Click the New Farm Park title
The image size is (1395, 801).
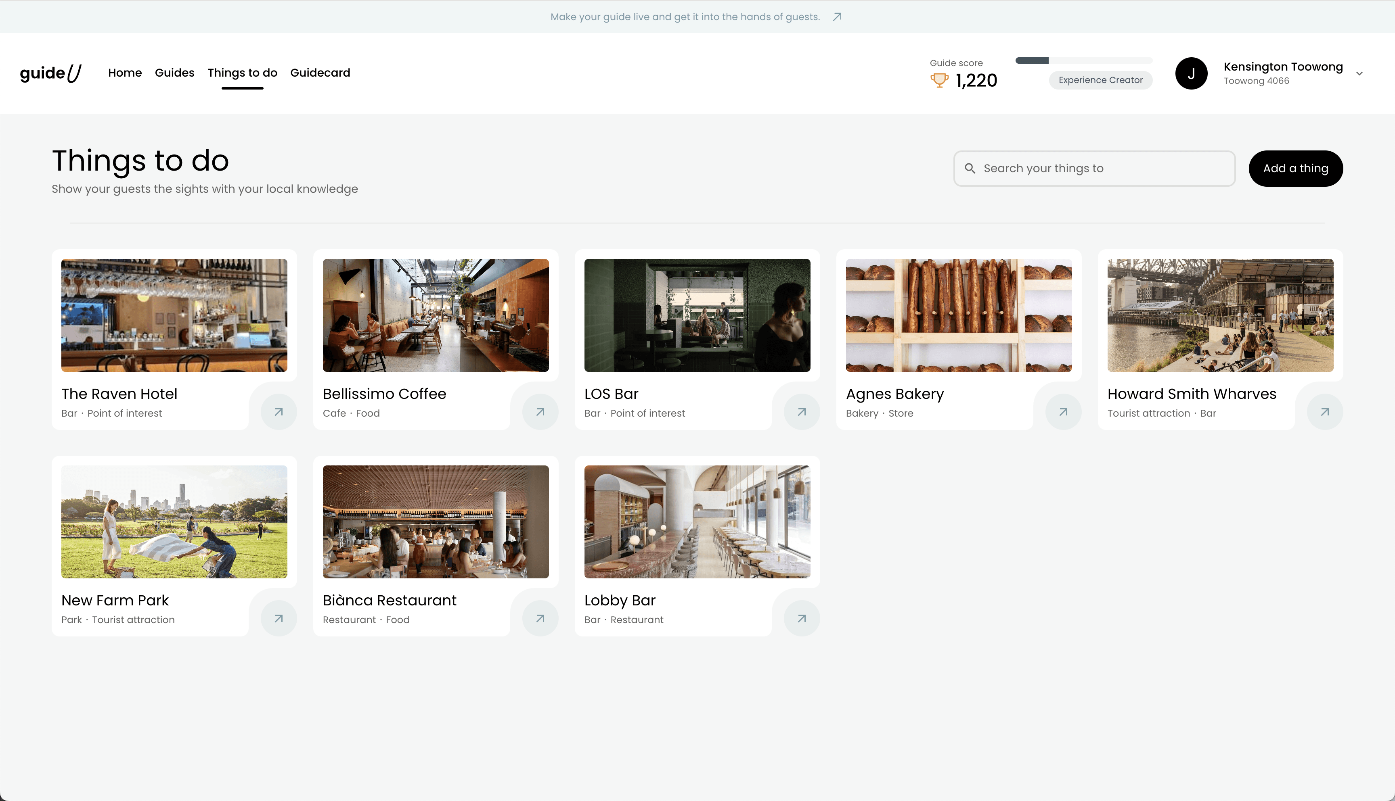click(115, 600)
